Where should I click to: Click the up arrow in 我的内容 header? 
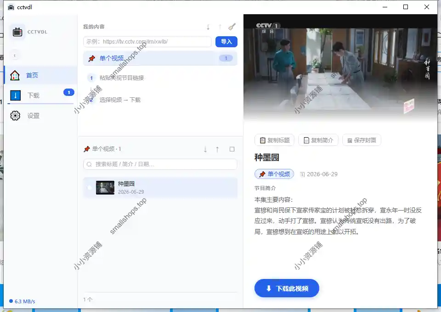(220, 27)
